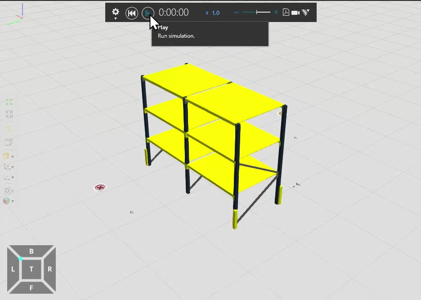Click the colored coordinate axes icon
This screenshot has width=421, height=300.
coord(7,177)
